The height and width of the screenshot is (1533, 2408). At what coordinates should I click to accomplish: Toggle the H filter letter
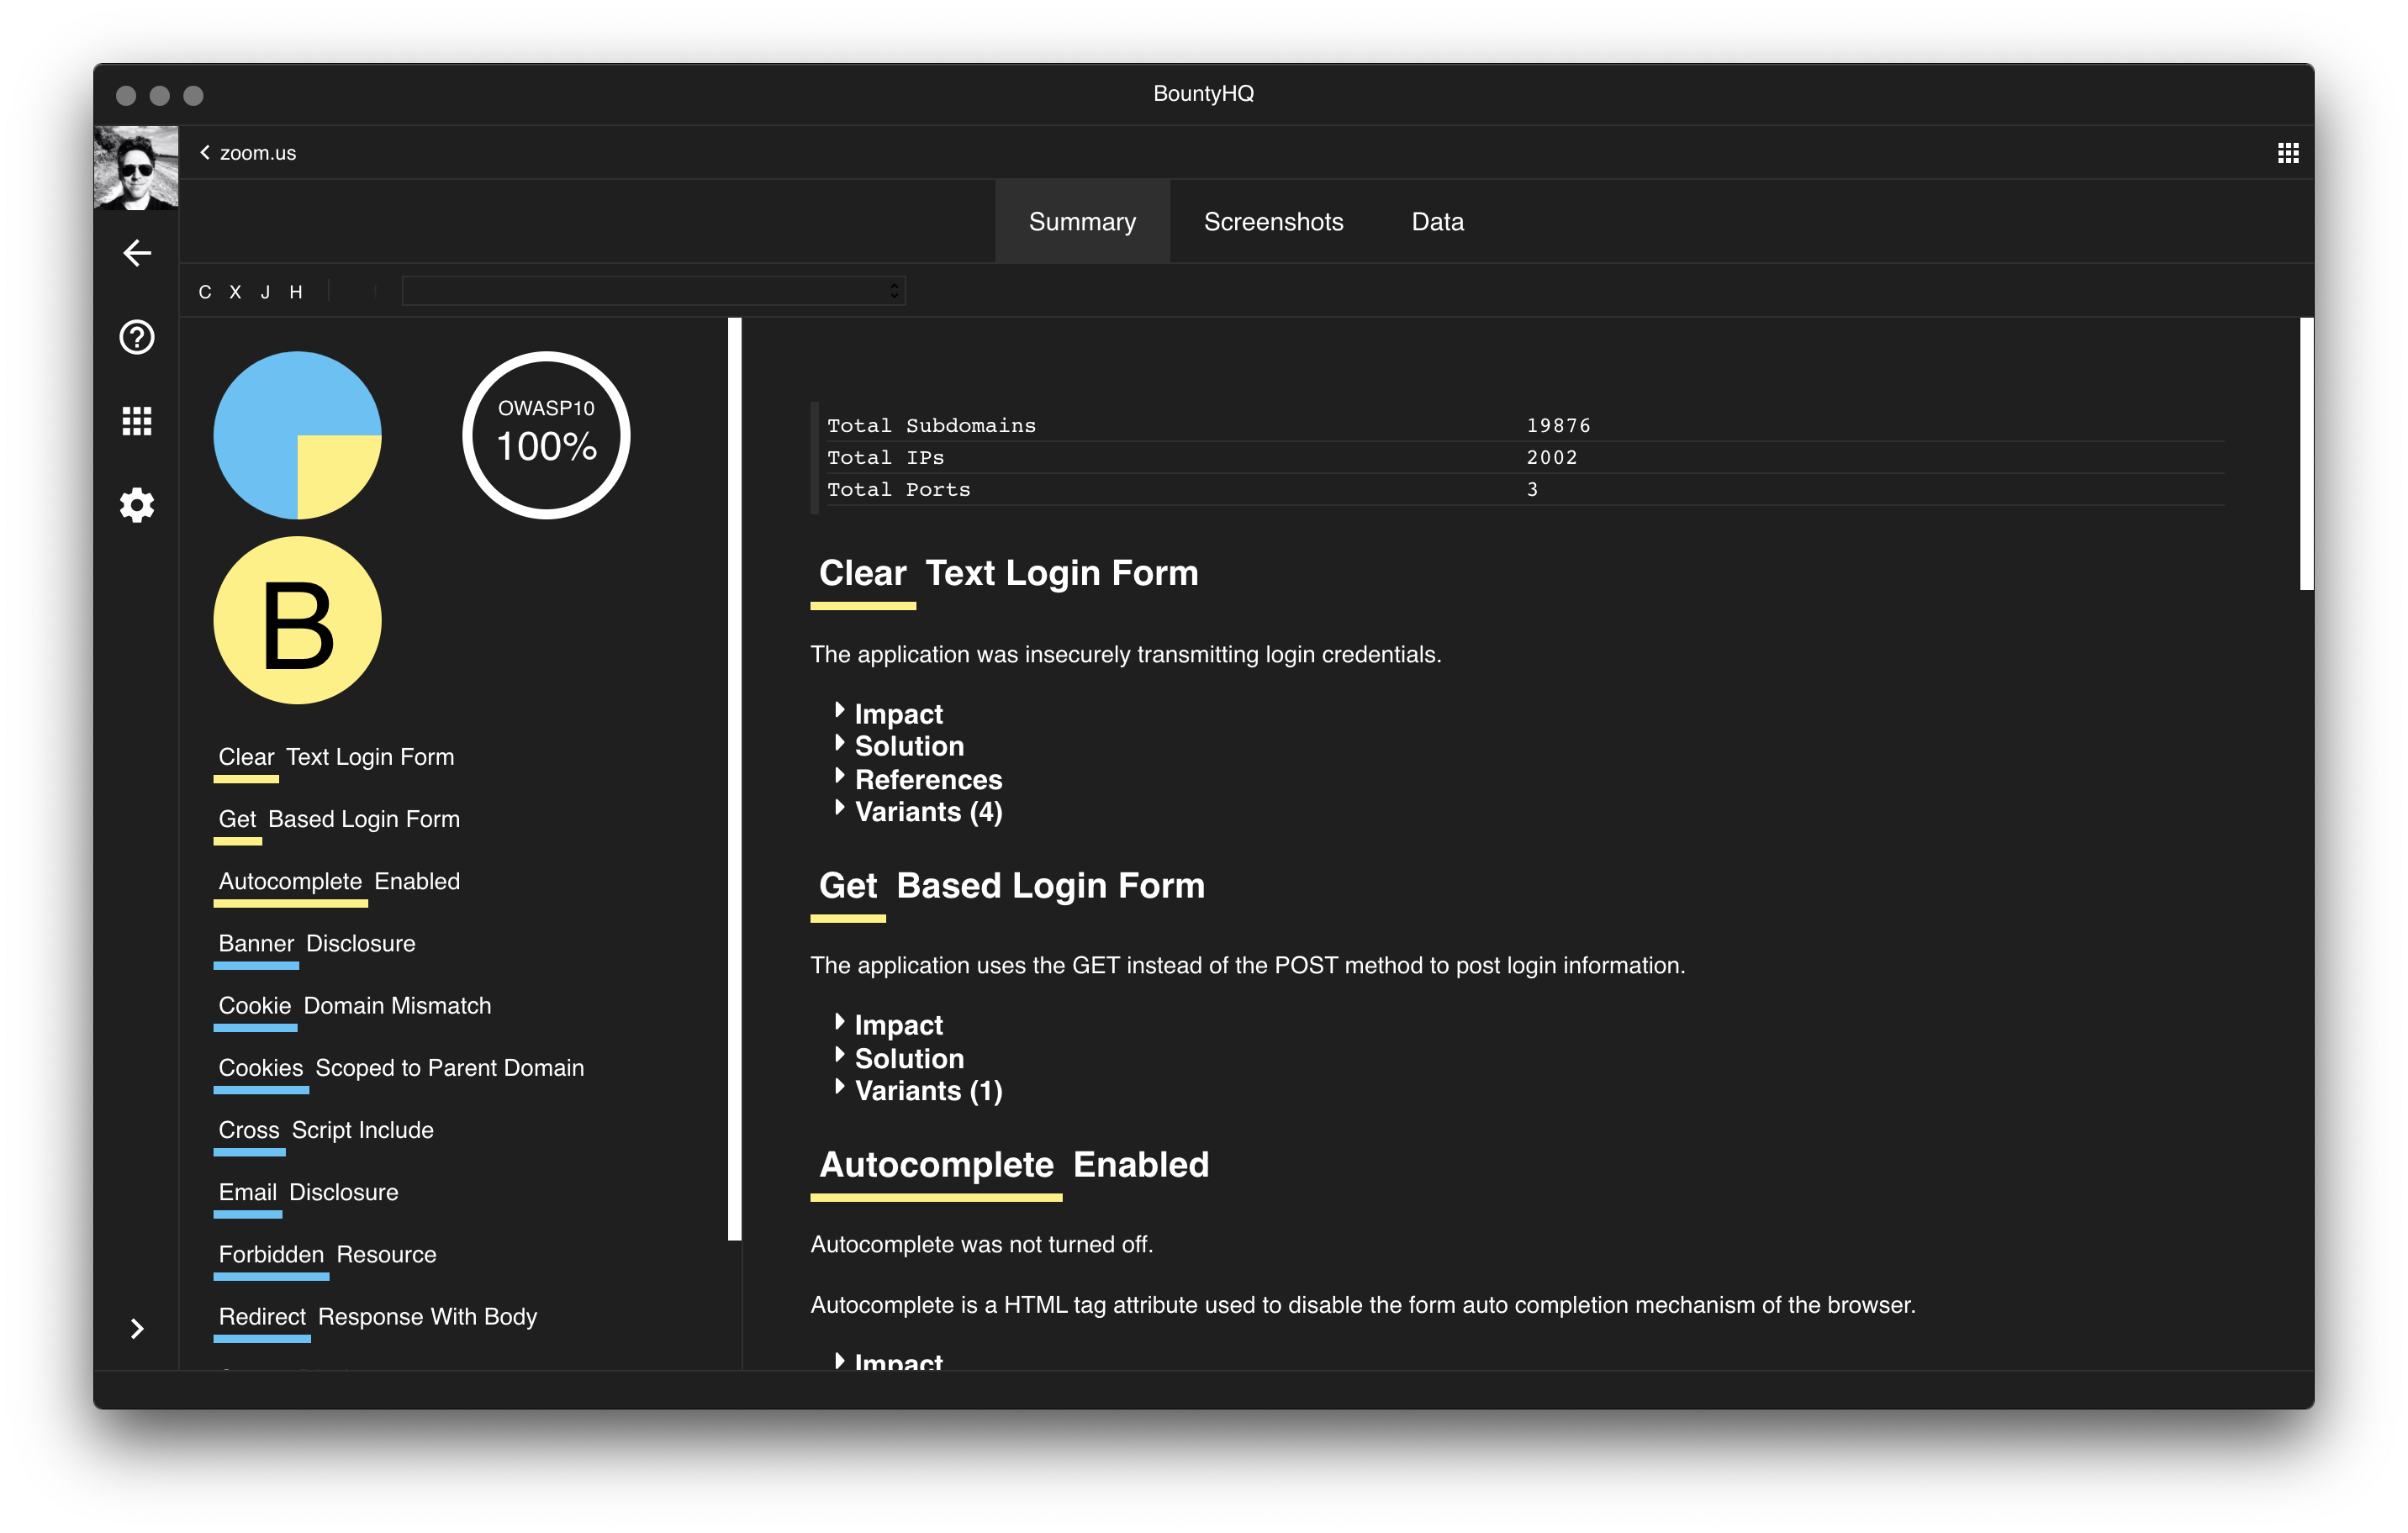(296, 292)
